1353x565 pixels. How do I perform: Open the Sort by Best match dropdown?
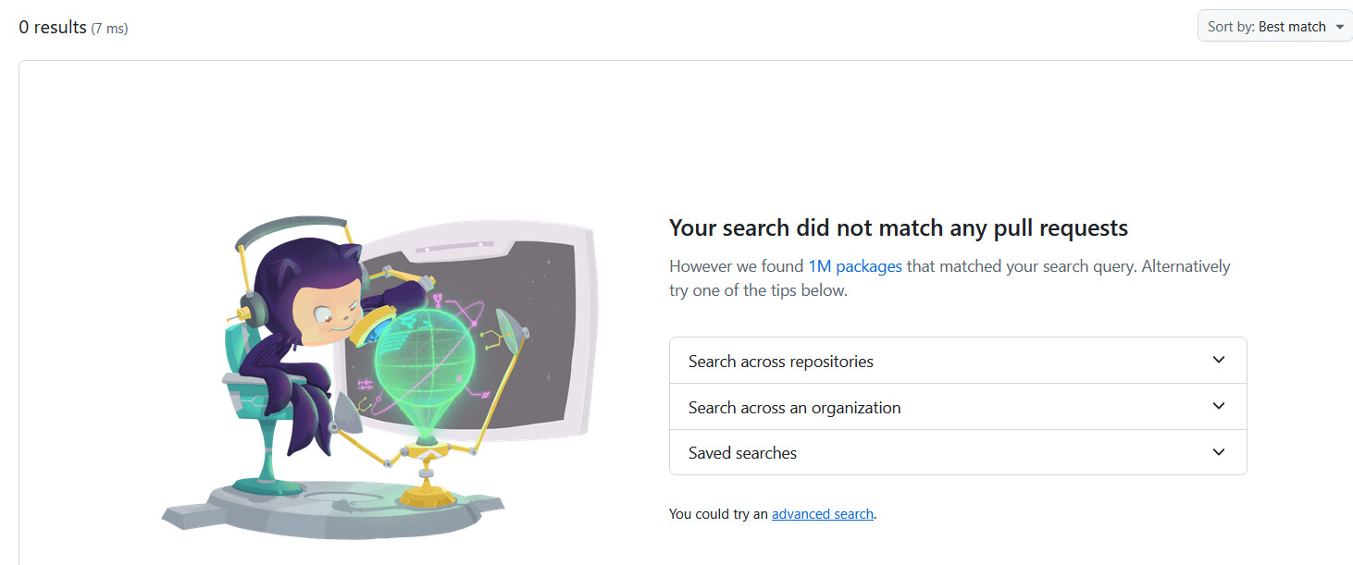[x=1275, y=27]
